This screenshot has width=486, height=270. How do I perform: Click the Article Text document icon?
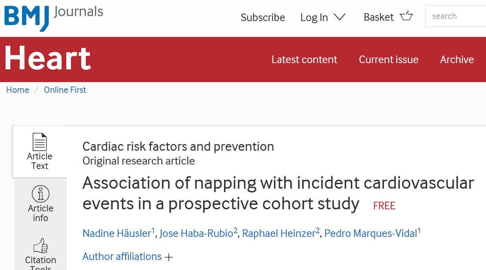[x=39, y=141]
